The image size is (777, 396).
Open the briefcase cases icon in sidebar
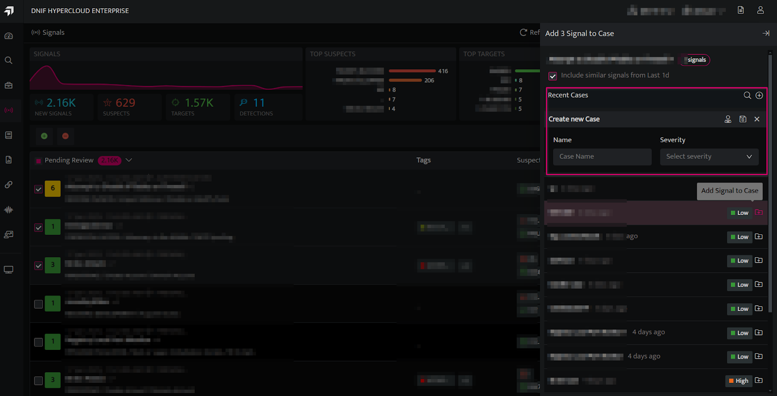(9, 85)
